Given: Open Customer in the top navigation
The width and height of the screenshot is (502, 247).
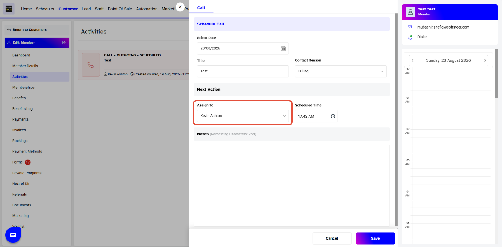Looking at the screenshot, I should coord(68,9).
